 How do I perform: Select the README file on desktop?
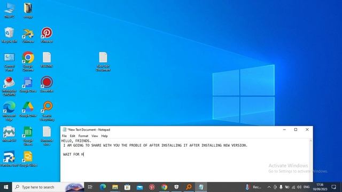(x=46, y=60)
